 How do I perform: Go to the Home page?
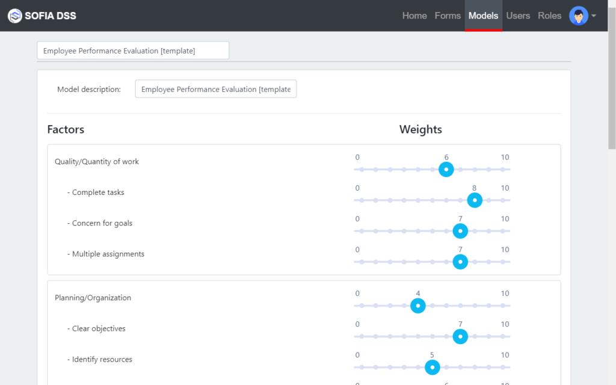[414, 16]
